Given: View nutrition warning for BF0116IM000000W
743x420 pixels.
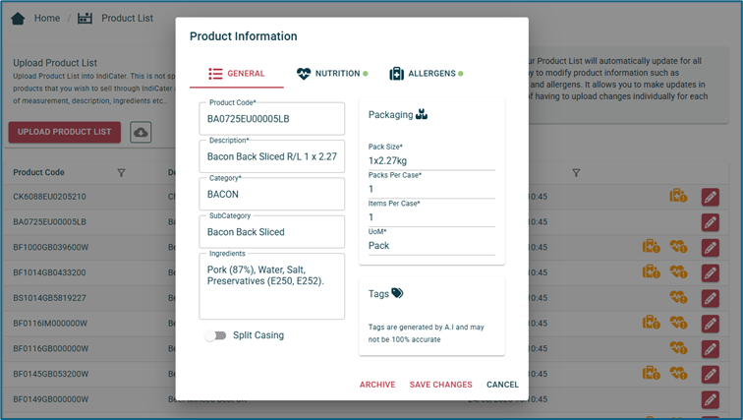Looking at the screenshot, I should point(678,323).
